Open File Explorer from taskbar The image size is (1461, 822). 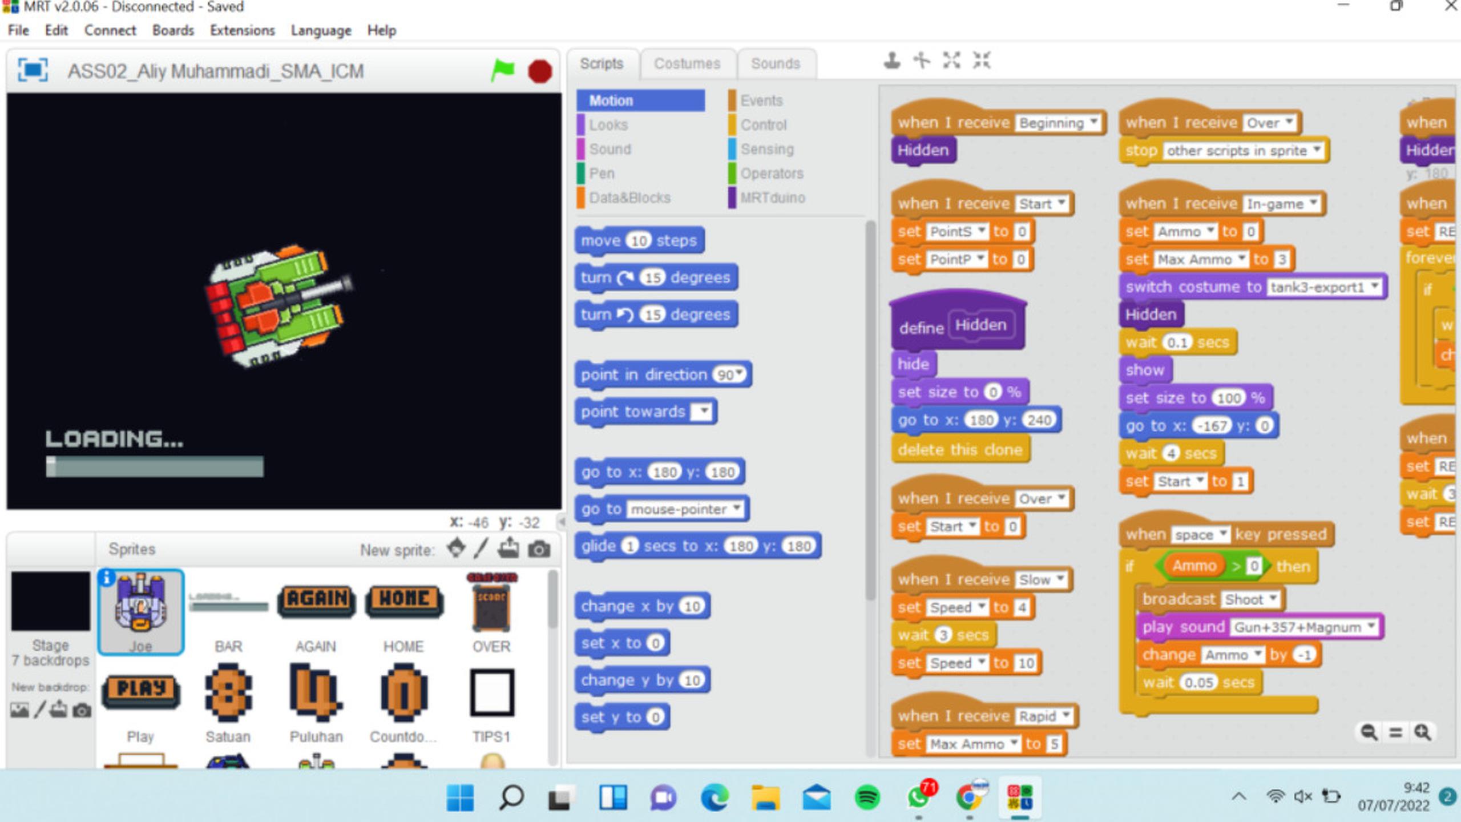point(766,797)
